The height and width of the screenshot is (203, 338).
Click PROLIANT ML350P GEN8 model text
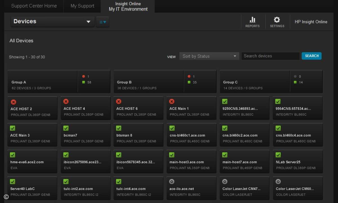(190, 168)
